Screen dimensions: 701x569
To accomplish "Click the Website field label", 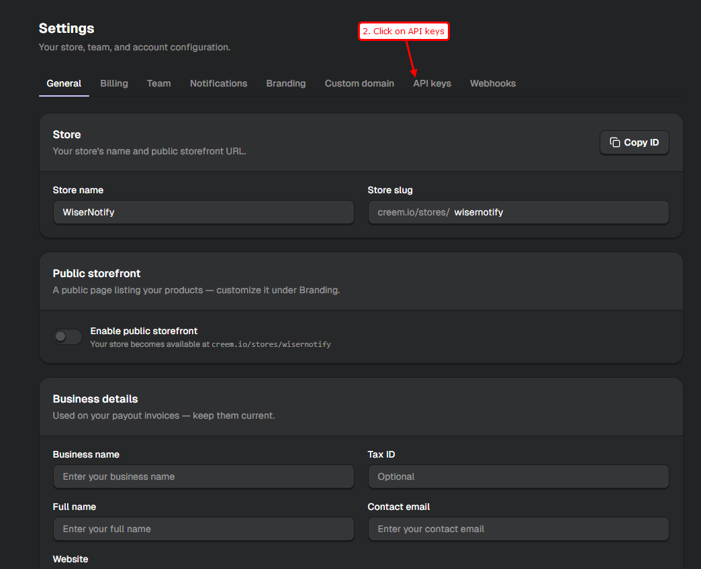I will point(71,559).
